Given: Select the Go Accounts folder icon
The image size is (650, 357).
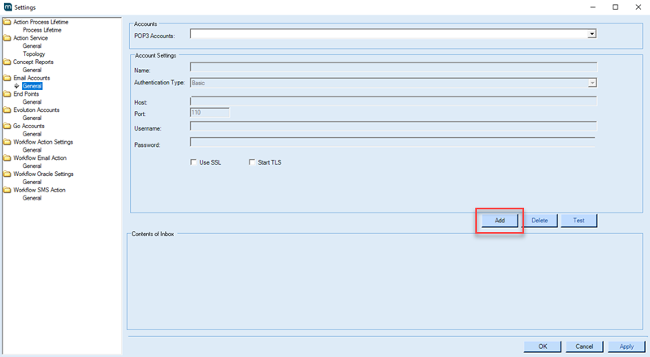Looking at the screenshot, I should pyautogui.click(x=7, y=126).
